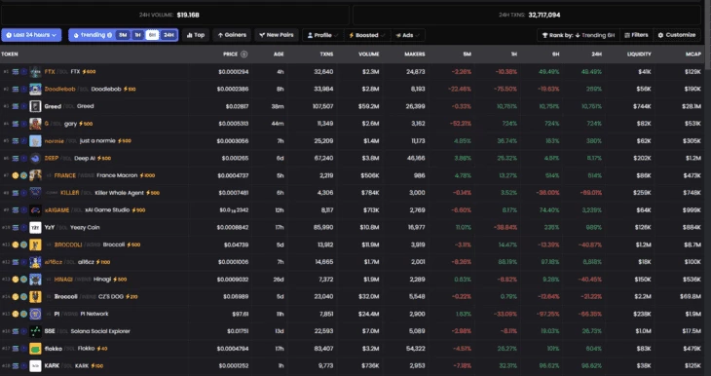711x376 pixels.
Task: Click the xAI Game Studio token logo
Action: 35,210
